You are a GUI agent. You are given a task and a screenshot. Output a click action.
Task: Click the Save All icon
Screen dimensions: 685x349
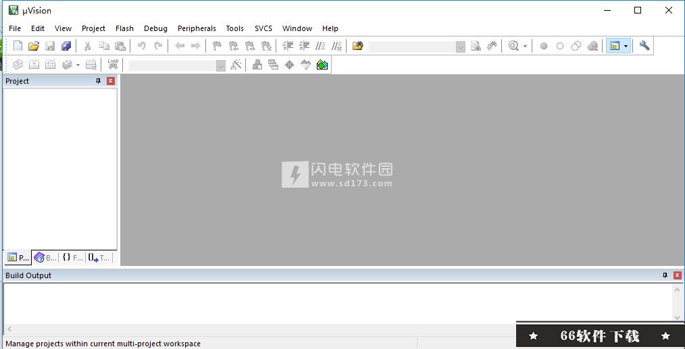coord(66,45)
